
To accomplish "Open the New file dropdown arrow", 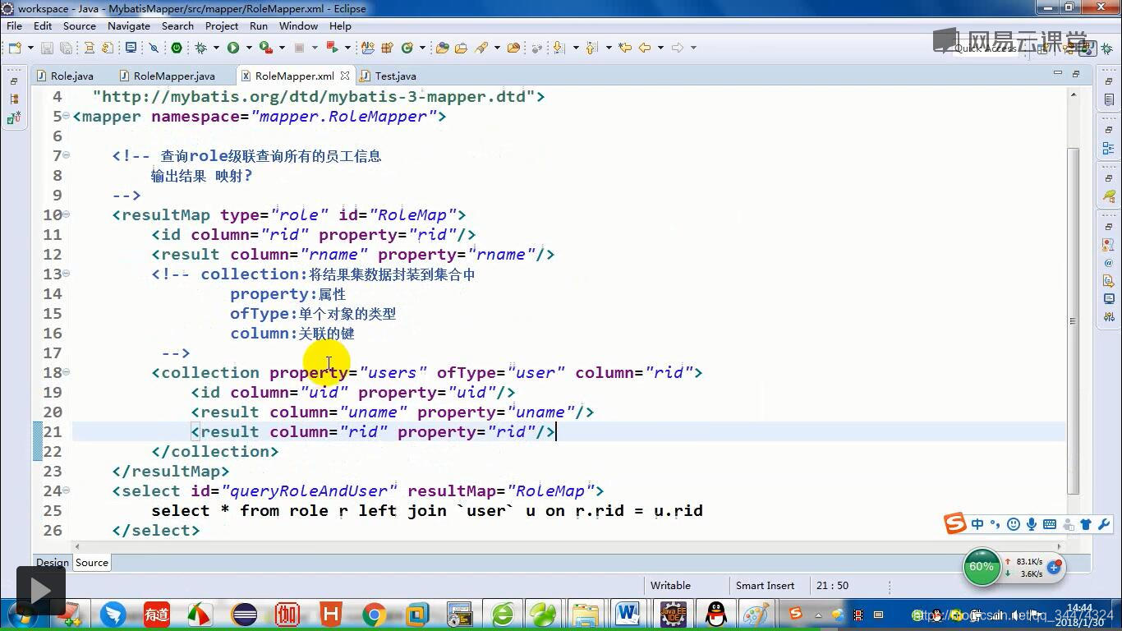I will click(30, 48).
